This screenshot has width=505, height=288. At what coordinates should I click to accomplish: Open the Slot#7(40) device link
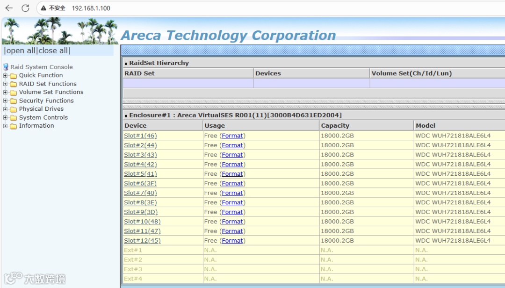coord(140,193)
